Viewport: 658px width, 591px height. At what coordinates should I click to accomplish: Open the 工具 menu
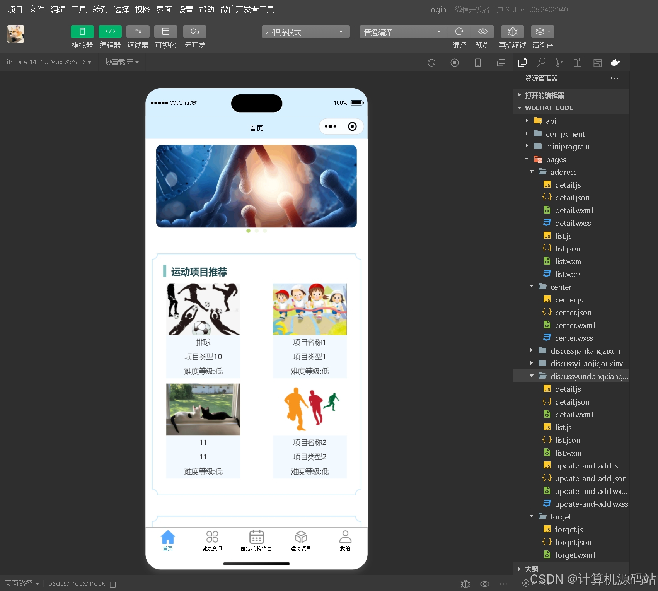pos(79,9)
